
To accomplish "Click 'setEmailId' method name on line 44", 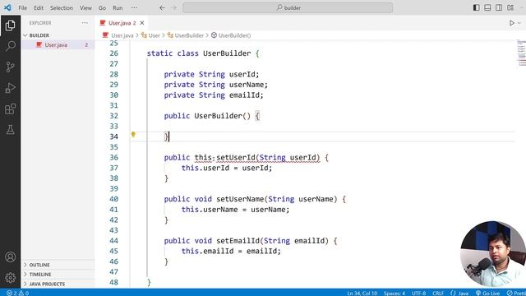I will click(x=238, y=241).
